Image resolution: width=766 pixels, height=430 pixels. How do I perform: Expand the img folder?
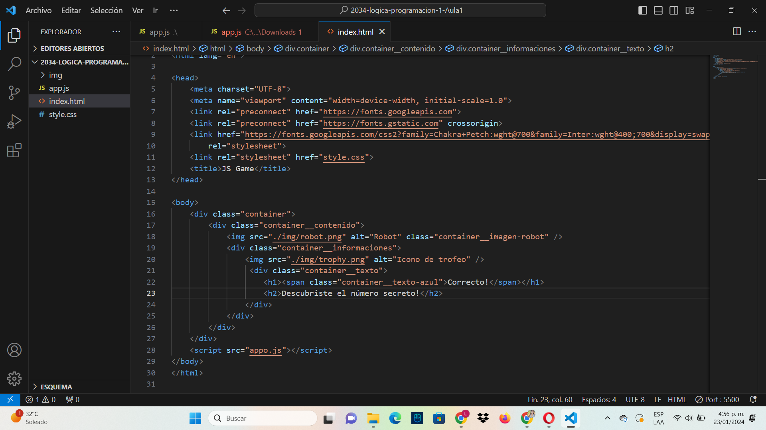tap(80, 75)
